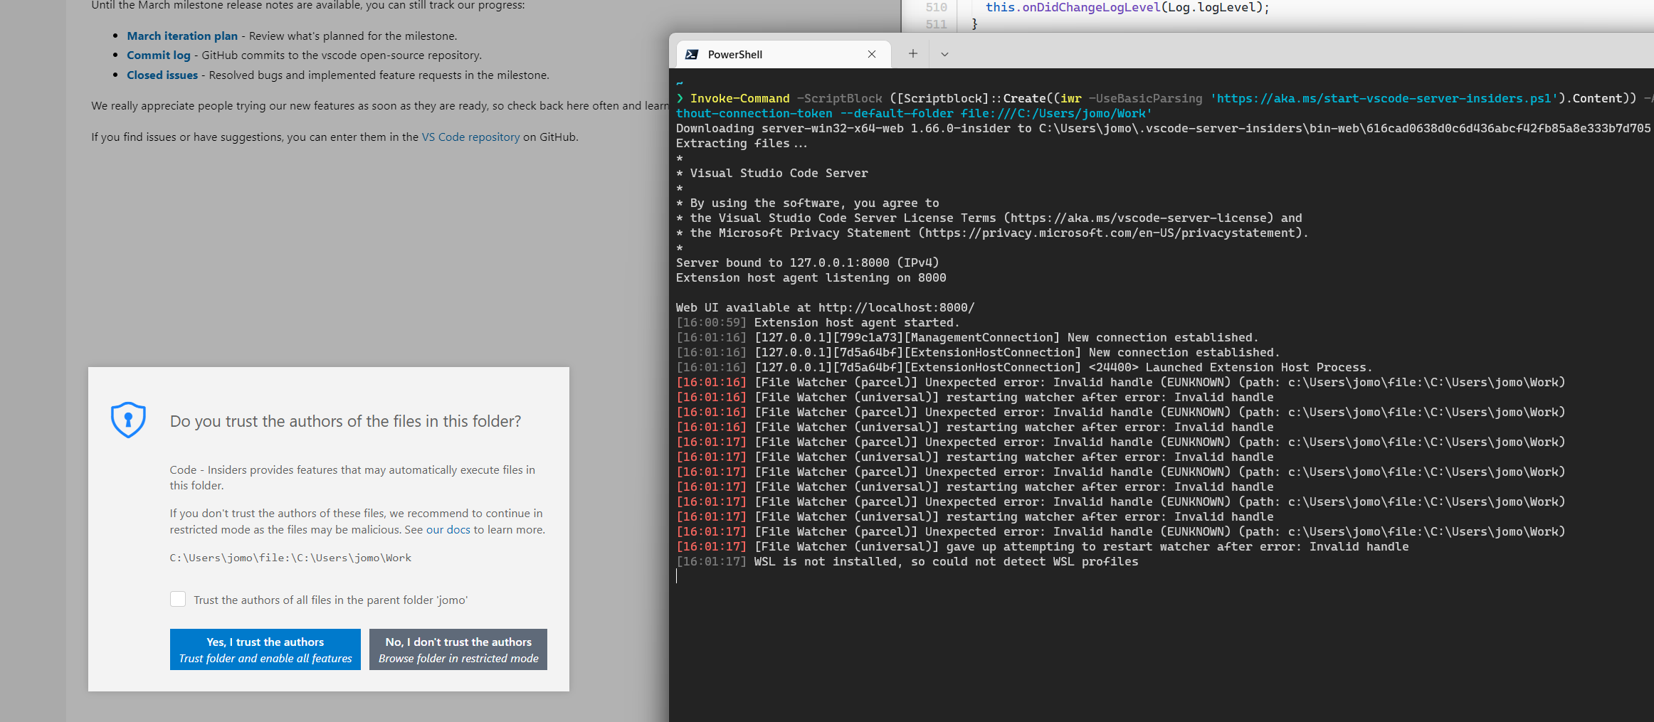Viewport: 1654px width, 722px height.
Task: Click the blue shield icon in the trust dialog
Action: (127, 420)
